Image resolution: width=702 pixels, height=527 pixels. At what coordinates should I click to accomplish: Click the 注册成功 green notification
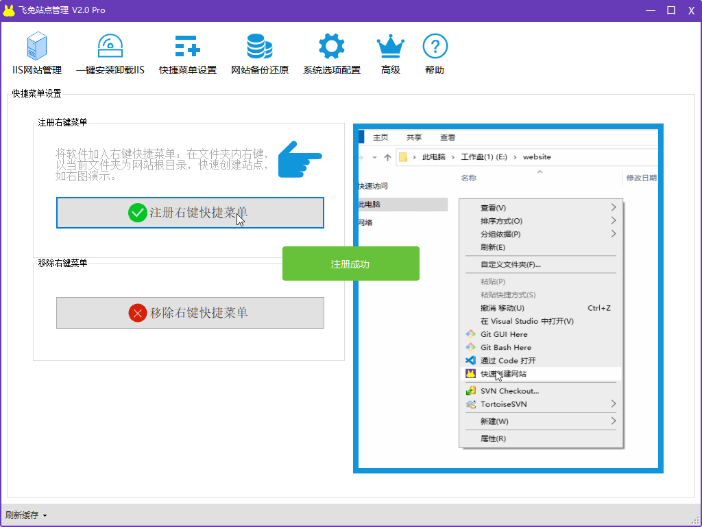[350, 263]
